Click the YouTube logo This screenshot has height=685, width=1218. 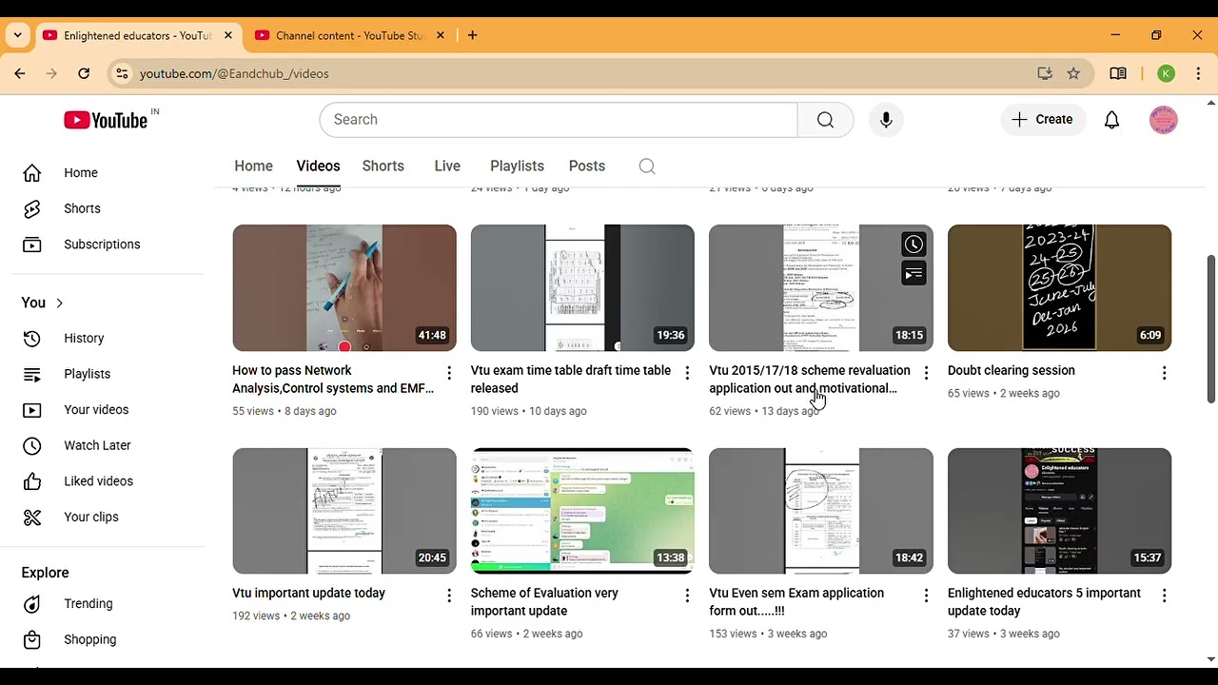coord(106,120)
